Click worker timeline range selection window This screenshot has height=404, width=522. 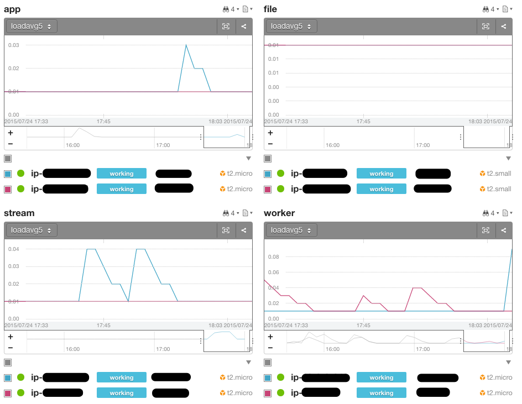click(x=488, y=341)
